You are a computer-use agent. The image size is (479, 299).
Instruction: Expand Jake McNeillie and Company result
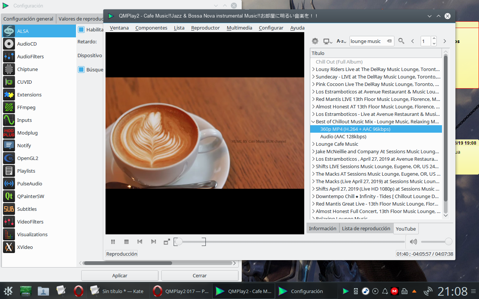pyautogui.click(x=313, y=151)
